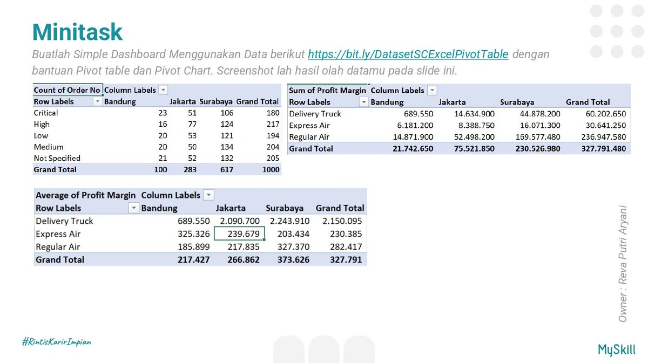
Task: Open Column Labels dropdown in Average of Profit Margin table
Action: (209, 195)
